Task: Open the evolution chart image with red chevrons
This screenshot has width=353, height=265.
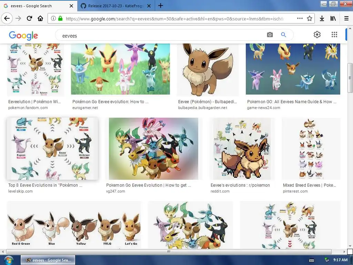Action: point(290,225)
